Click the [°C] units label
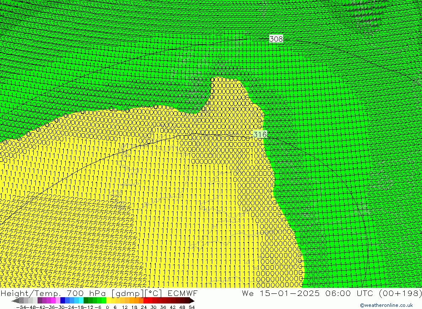422x309 pixels. (x=153, y=293)
